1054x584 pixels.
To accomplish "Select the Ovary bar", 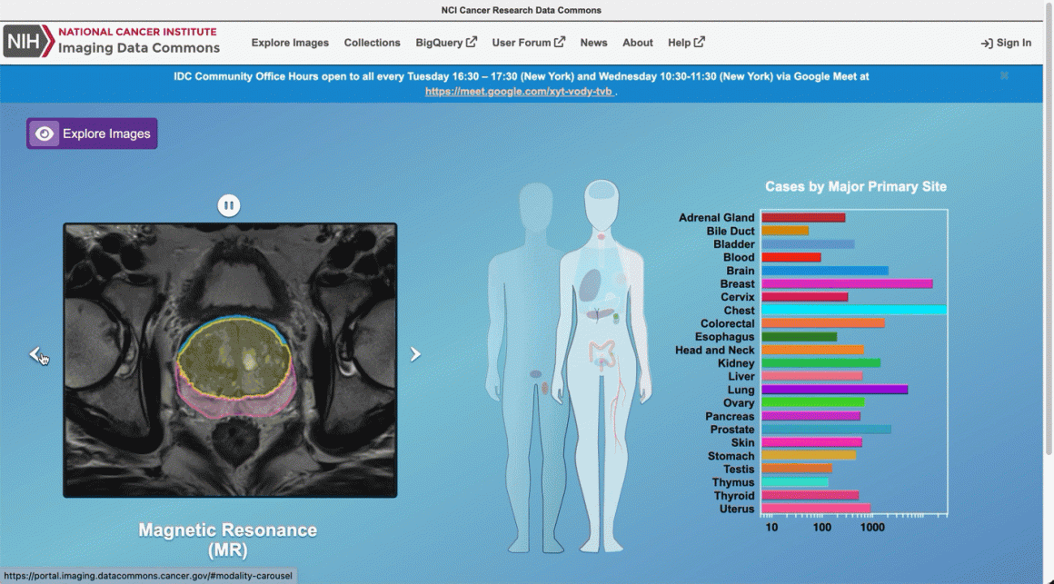I will 812,403.
